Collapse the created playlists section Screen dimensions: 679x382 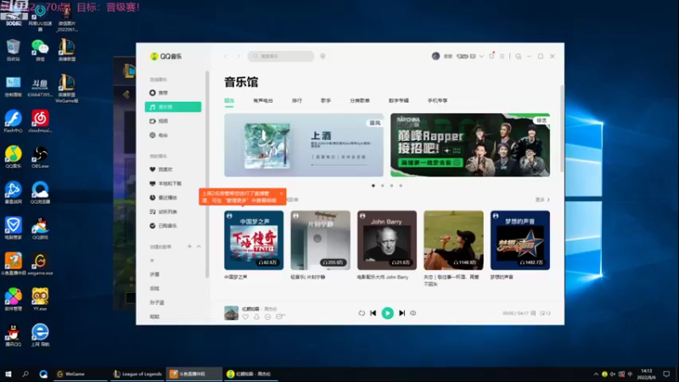tap(199, 246)
